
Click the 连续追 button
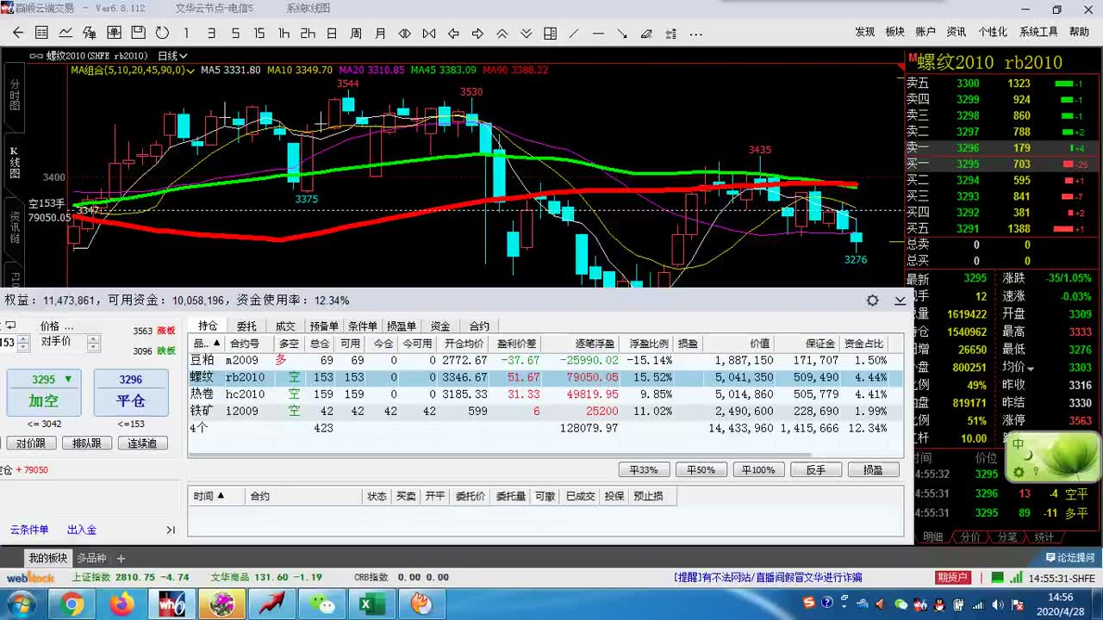(142, 443)
